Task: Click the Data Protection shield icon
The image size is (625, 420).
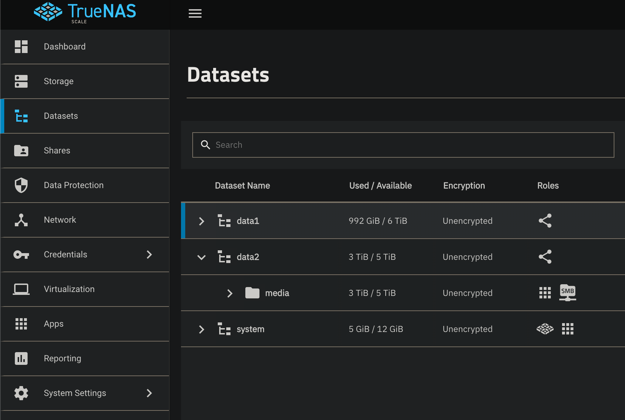Action: (21, 185)
